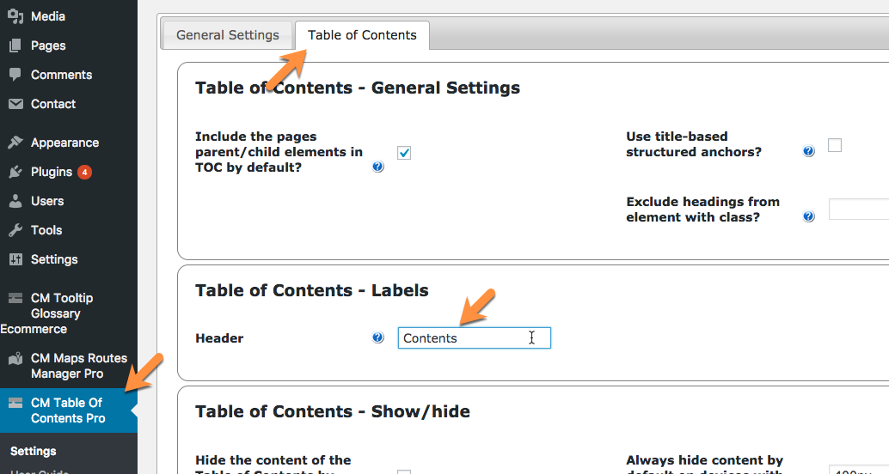Click the Exclude headings class input field
The image size is (889, 474).
coord(859,209)
